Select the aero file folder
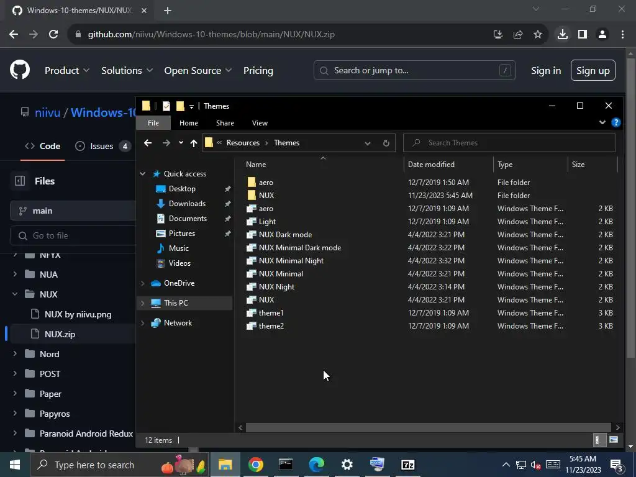 pyautogui.click(x=266, y=183)
